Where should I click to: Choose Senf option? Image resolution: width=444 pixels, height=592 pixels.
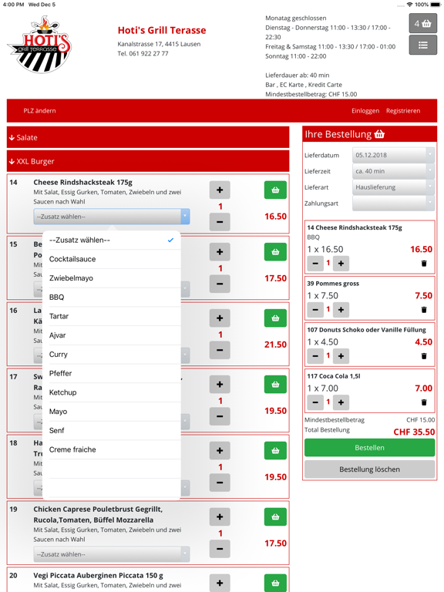click(111, 430)
